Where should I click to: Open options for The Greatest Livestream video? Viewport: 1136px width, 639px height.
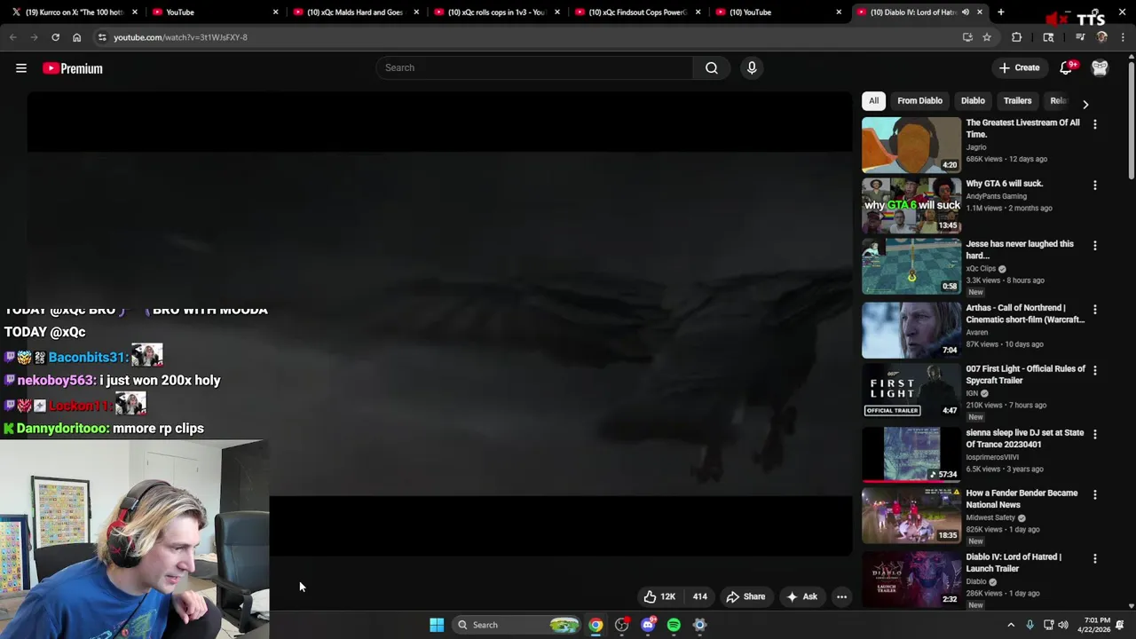click(x=1094, y=125)
